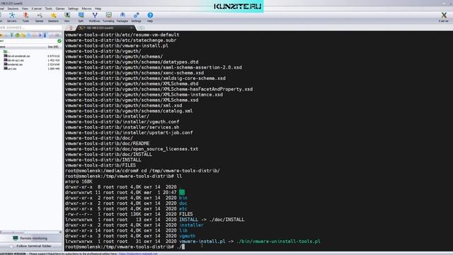Open the Tools toolbar icon
Image resolution: width=453 pixels, height=255 pixels.
coord(25,17)
